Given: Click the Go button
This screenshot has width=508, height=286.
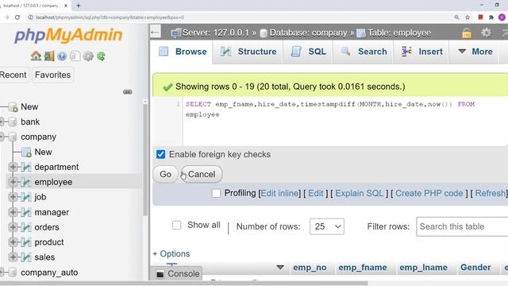Looking at the screenshot, I should coord(165,175).
